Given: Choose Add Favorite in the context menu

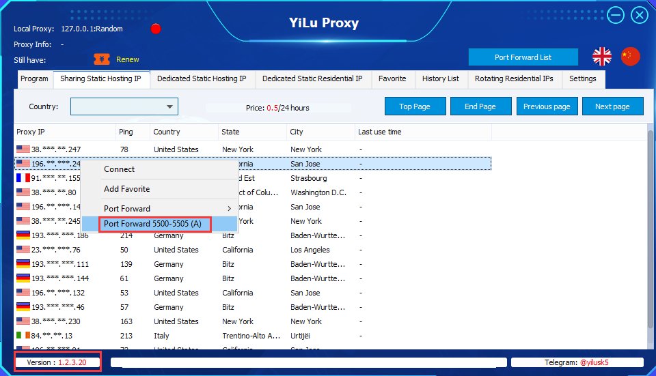Looking at the screenshot, I should (x=127, y=189).
